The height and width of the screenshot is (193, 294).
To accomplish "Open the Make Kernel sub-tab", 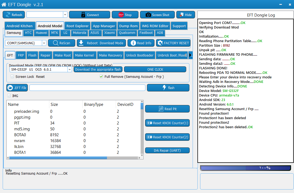I will [84, 55].
